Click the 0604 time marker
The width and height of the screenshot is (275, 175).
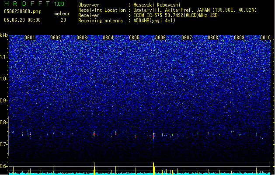[108, 38]
